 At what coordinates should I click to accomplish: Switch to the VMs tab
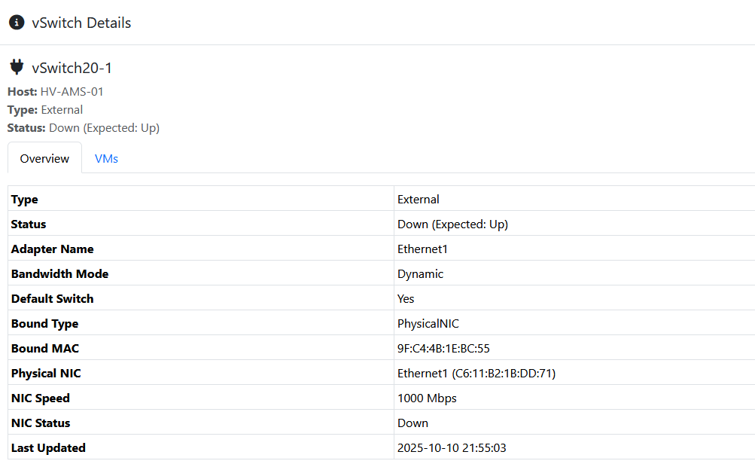(106, 159)
